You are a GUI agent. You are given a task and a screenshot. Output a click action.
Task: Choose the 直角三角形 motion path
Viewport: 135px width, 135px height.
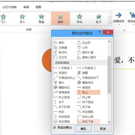tap(87, 57)
